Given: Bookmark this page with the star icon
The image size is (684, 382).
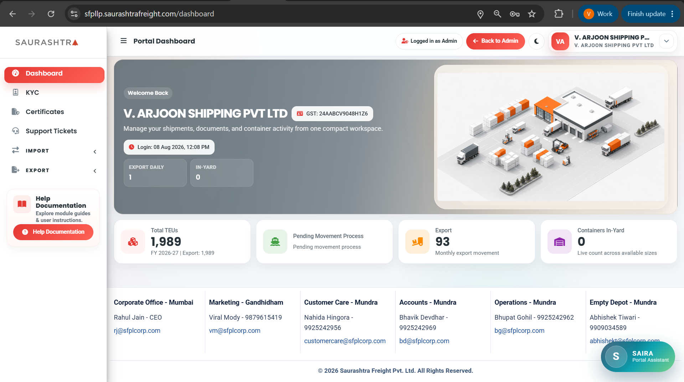Looking at the screenshot, I should click(x=532, y=14).
